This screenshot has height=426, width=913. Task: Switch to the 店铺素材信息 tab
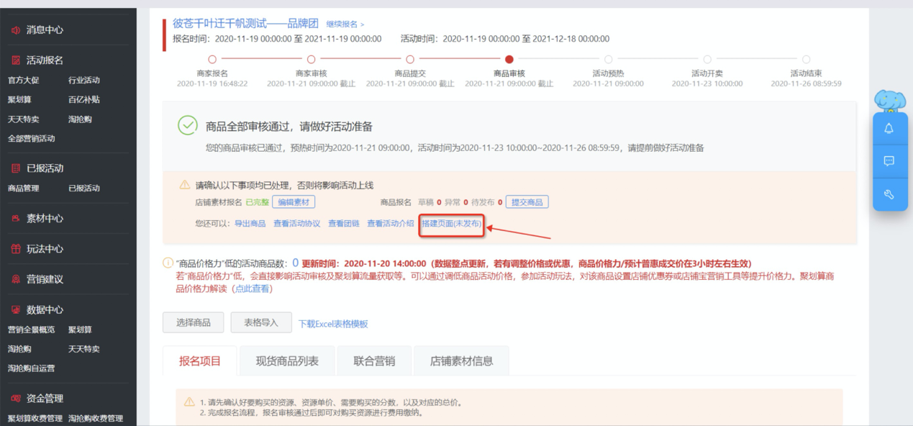click(461, 361)
